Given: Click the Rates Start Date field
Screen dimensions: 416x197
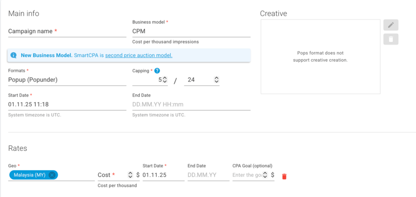Looking at the screenshot, I should coord(162,175).
